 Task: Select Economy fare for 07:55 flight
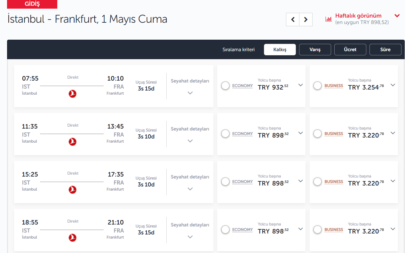click(x=226, y=86)
